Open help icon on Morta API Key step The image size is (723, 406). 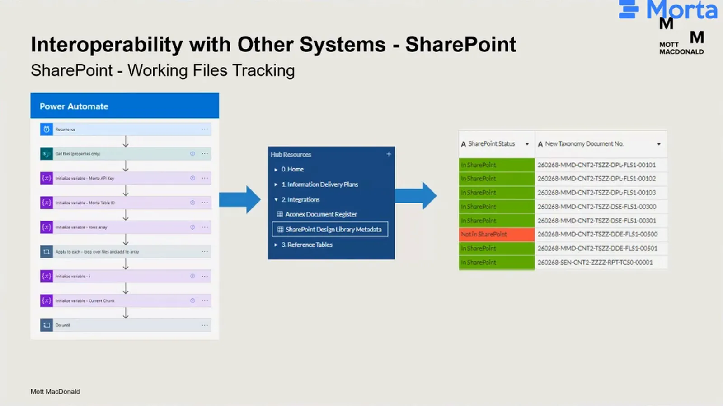point(192,178)
